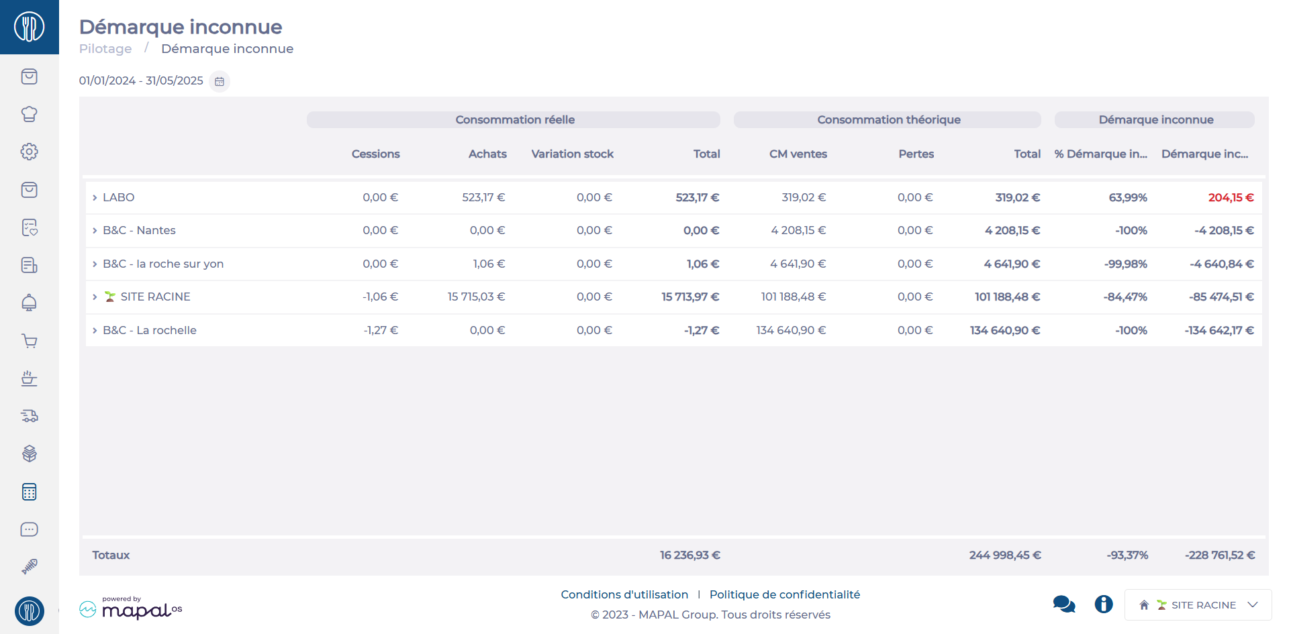Expand the LABO row
Screen dimensions: 1289x634
click(95, 198)
